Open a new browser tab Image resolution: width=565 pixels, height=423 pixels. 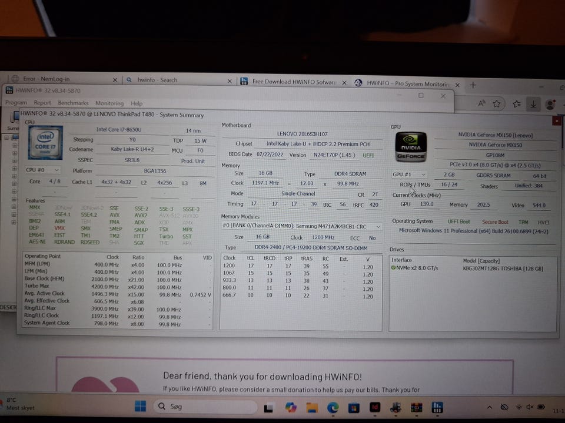[473, 85]
